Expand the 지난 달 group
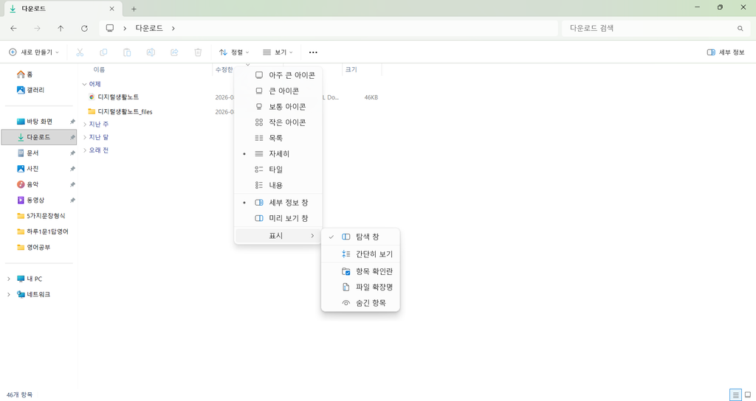 point(84,137)
